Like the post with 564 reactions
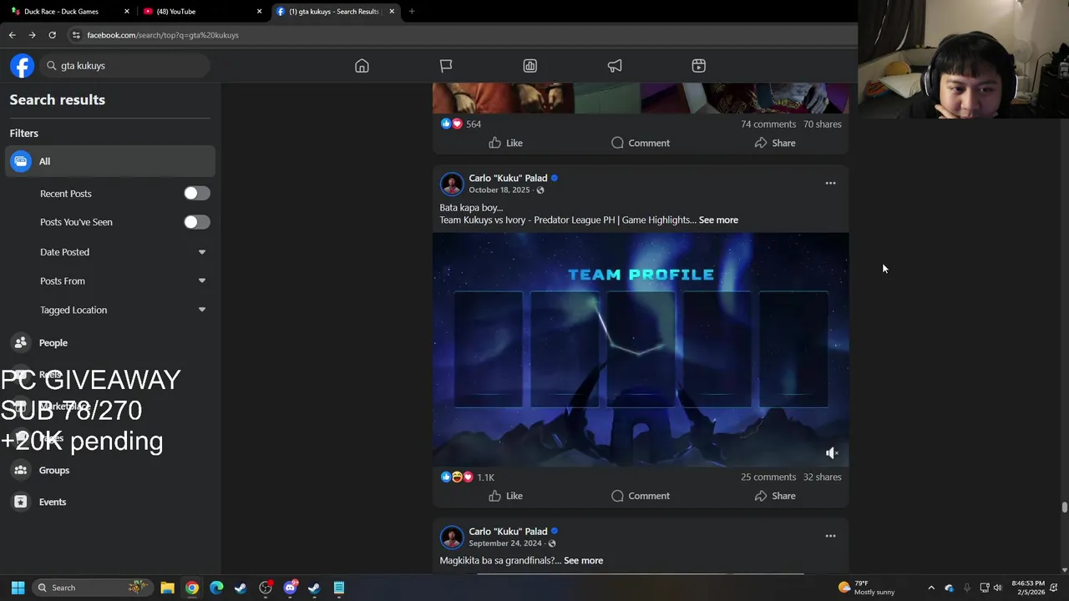 tap(506, 143)
